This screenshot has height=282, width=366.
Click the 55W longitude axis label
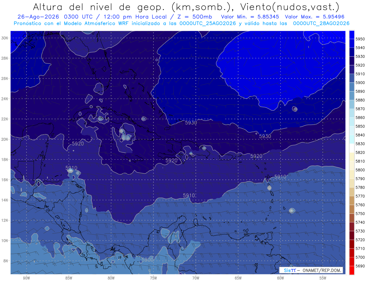tap(323, 278)
